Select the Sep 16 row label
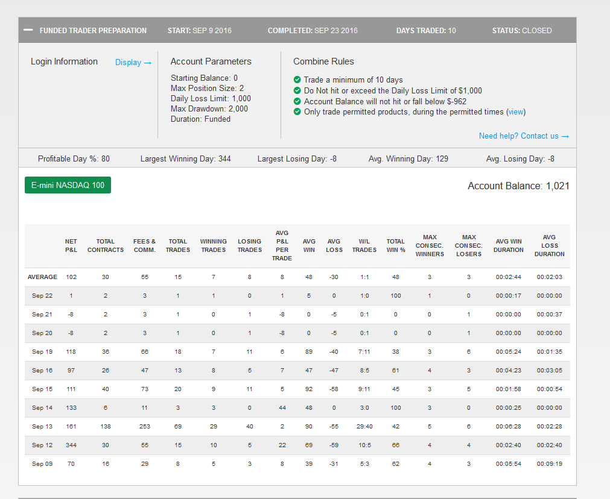The width and height of the screenshot is (610, 499). pos(42,371)
